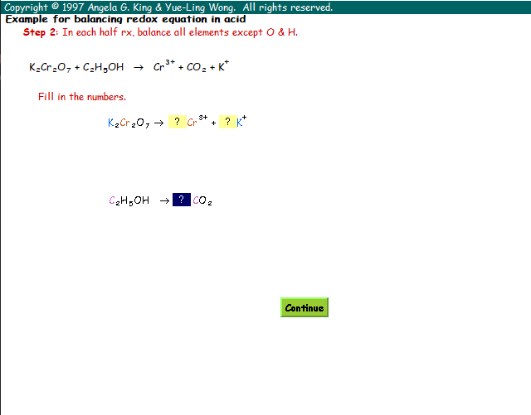Viewport: 531px width, 415px height.
Task: Click the blue K2Cr2O7 reactant in the half-reaction
Action: 129,123
